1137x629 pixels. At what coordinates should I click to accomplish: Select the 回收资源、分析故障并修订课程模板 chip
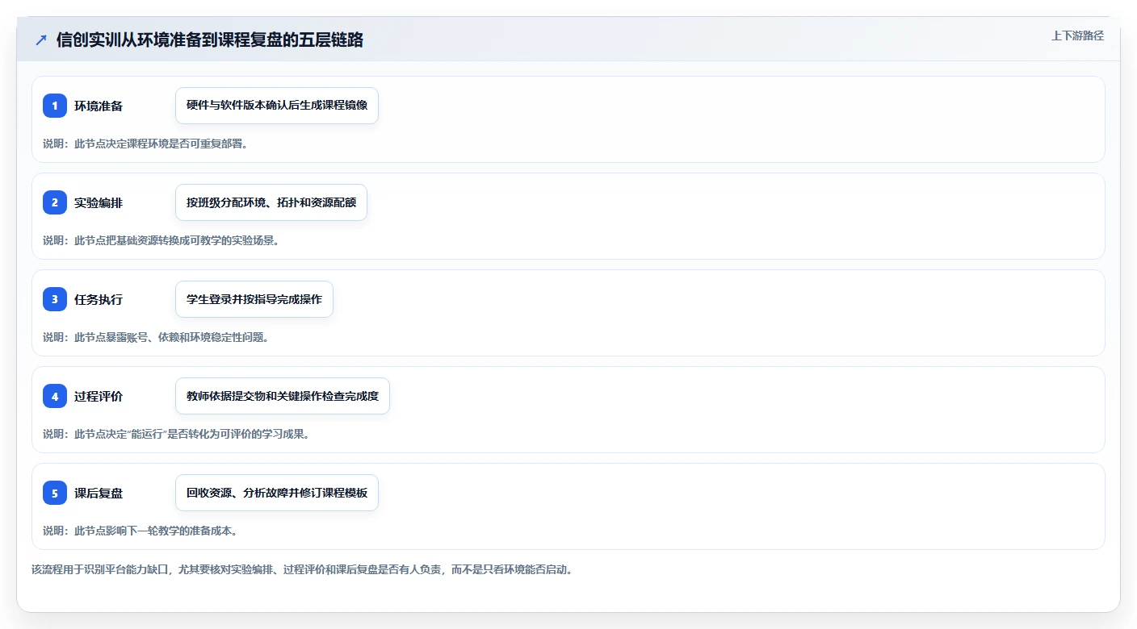point(277,493)
